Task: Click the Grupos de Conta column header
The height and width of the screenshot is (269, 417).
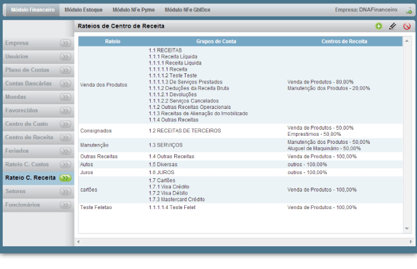Action: pos(210,41)
